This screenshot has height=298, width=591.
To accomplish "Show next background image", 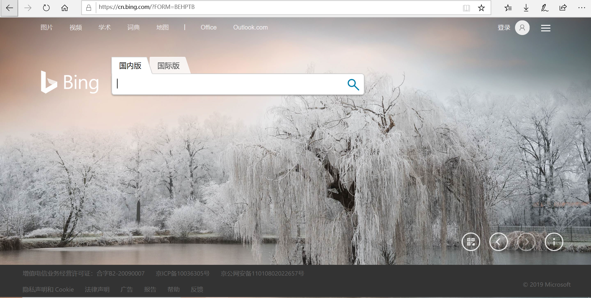I will pos(526,242).
